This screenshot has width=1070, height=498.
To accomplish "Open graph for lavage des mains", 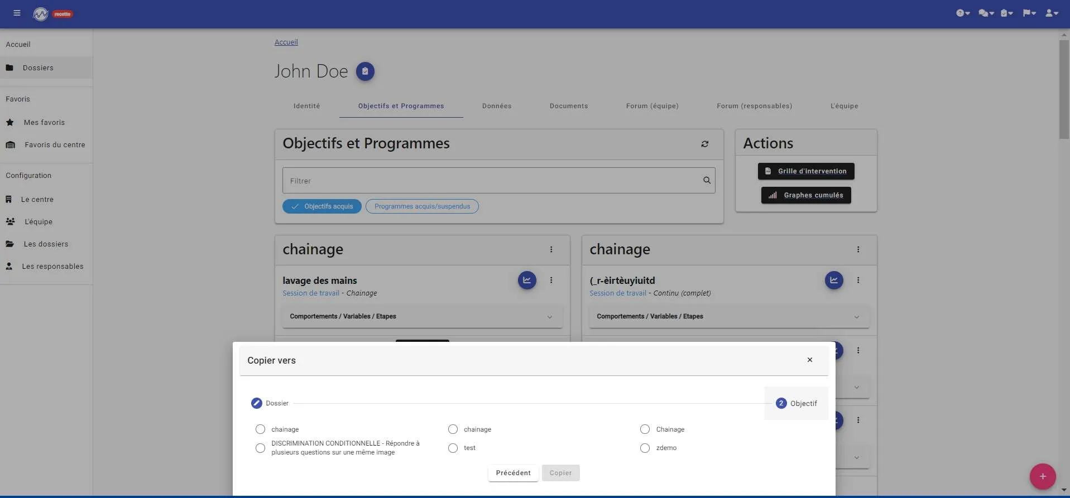I will (x=527, y=280).
